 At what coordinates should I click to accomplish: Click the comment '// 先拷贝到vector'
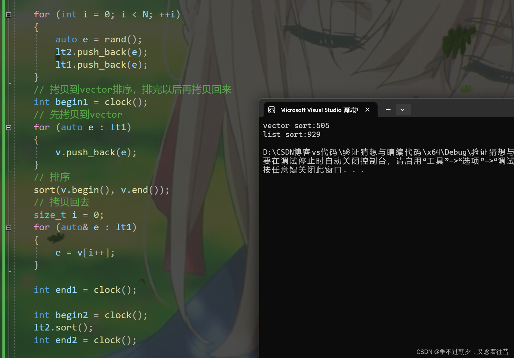[78, 114]
